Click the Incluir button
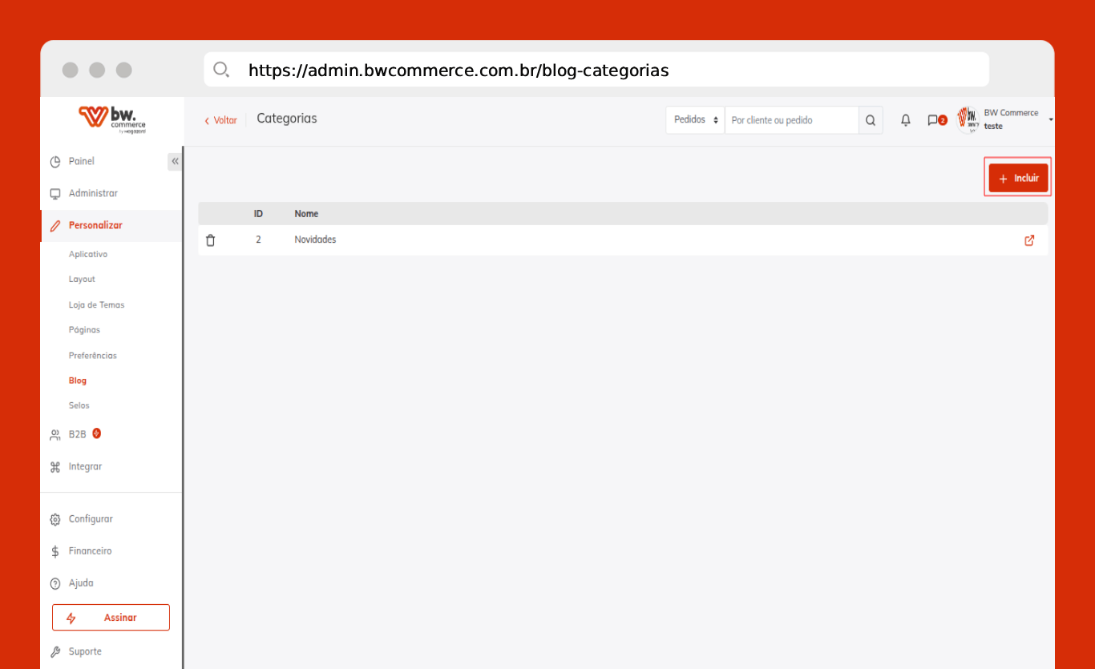Screen dimensions: 1095x669 (x=1018, y=178)
